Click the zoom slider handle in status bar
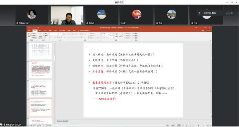 (x=198, y=125)
